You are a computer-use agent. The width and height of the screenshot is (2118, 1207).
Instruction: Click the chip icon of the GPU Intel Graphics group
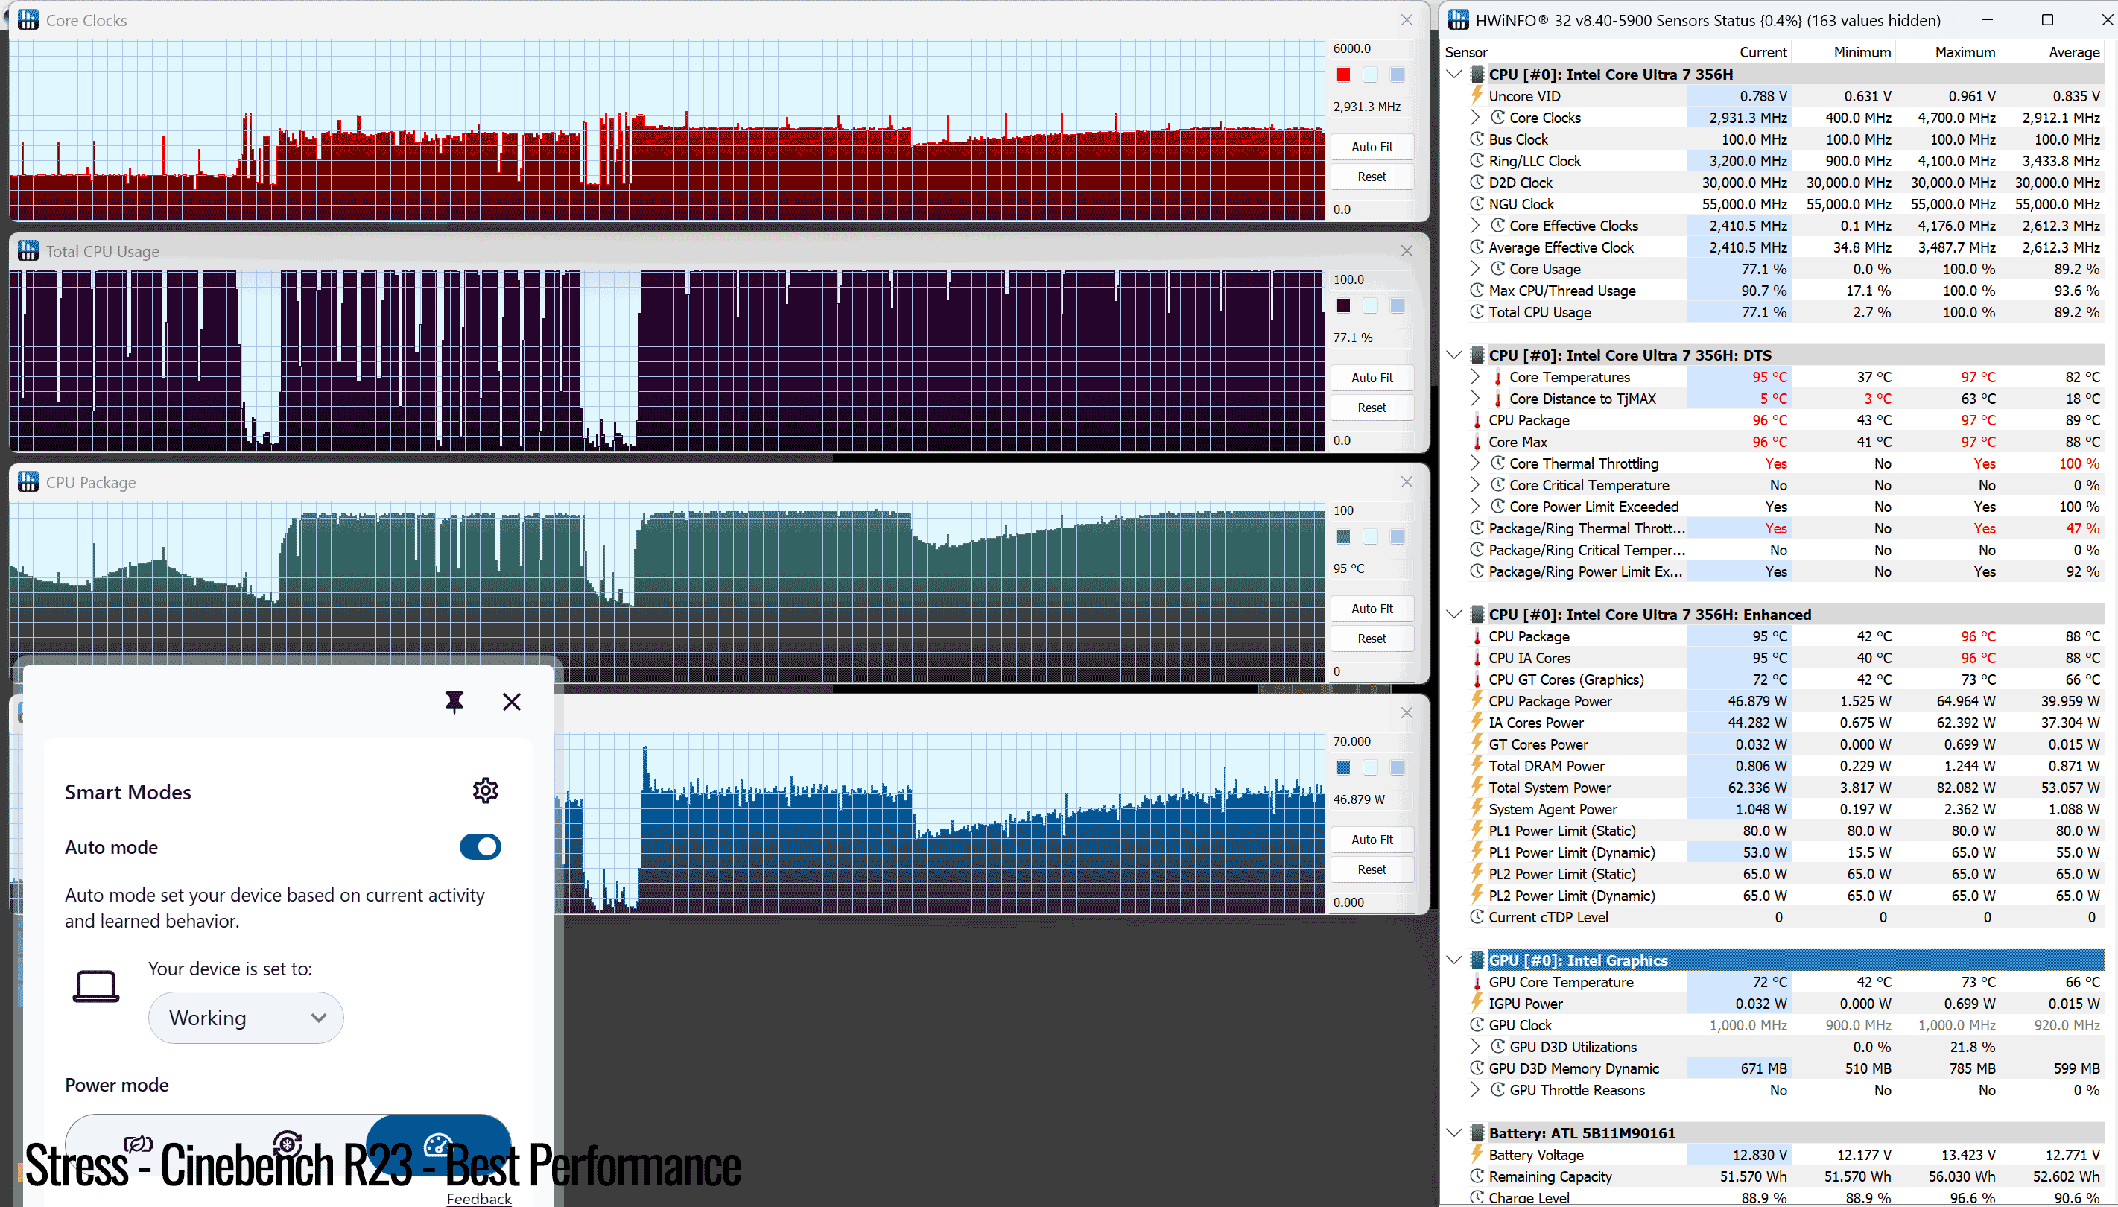1477,960
